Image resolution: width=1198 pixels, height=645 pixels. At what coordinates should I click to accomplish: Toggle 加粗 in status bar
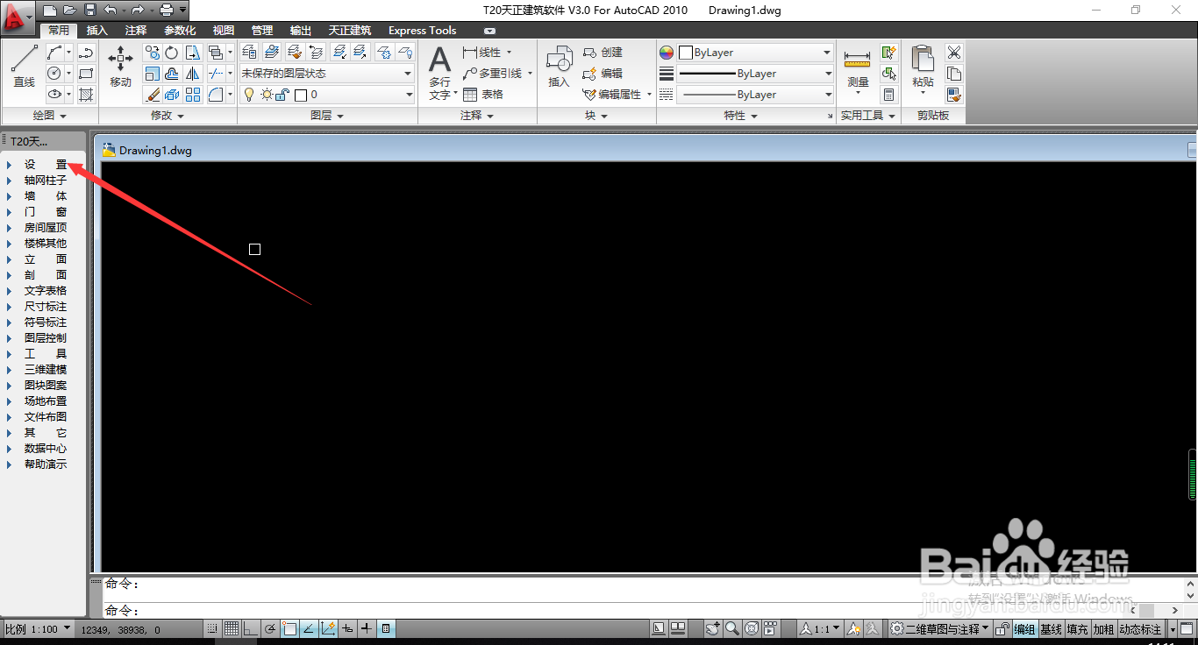pyautogui.click(x=1103, y=629)
